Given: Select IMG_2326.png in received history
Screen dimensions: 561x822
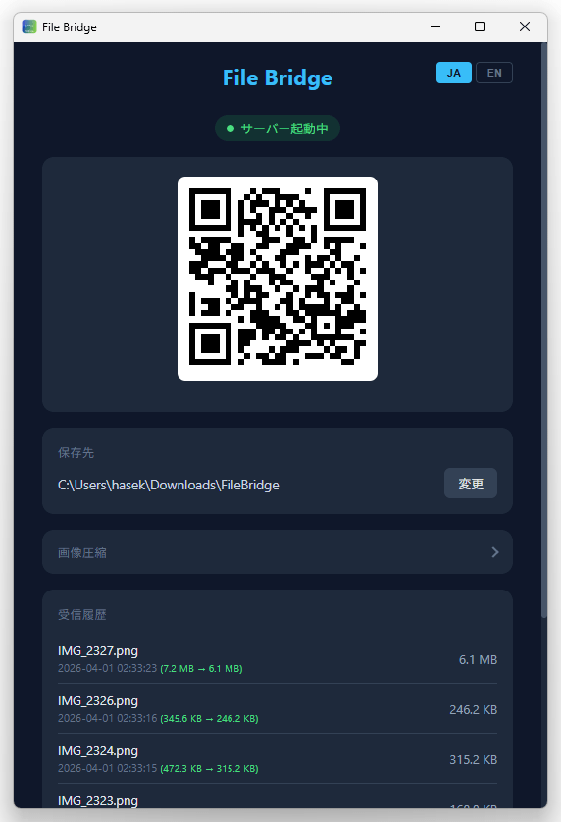Looking at the screenshot, I should coord(278,709).
